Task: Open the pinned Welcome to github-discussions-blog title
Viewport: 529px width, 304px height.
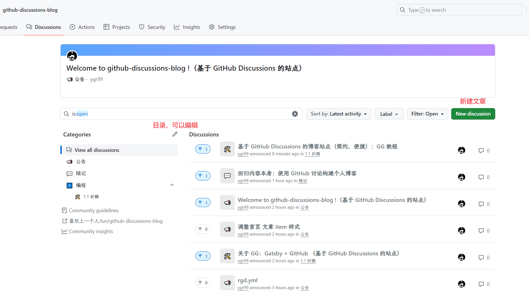Action: click(185, 68)
